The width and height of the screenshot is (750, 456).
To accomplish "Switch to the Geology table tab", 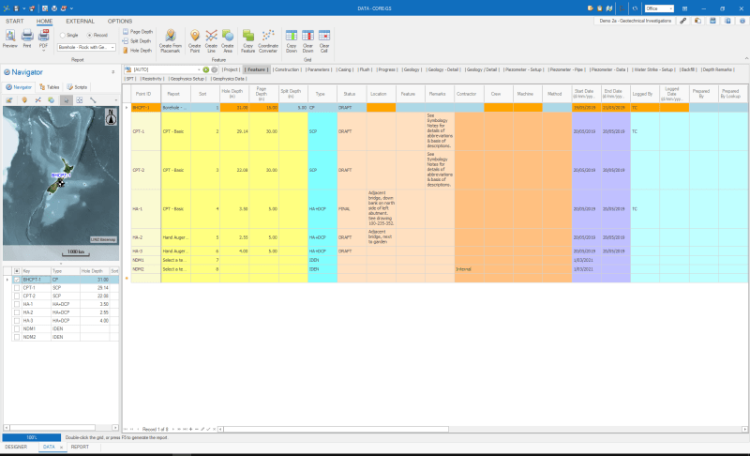I will coord(412,69).
